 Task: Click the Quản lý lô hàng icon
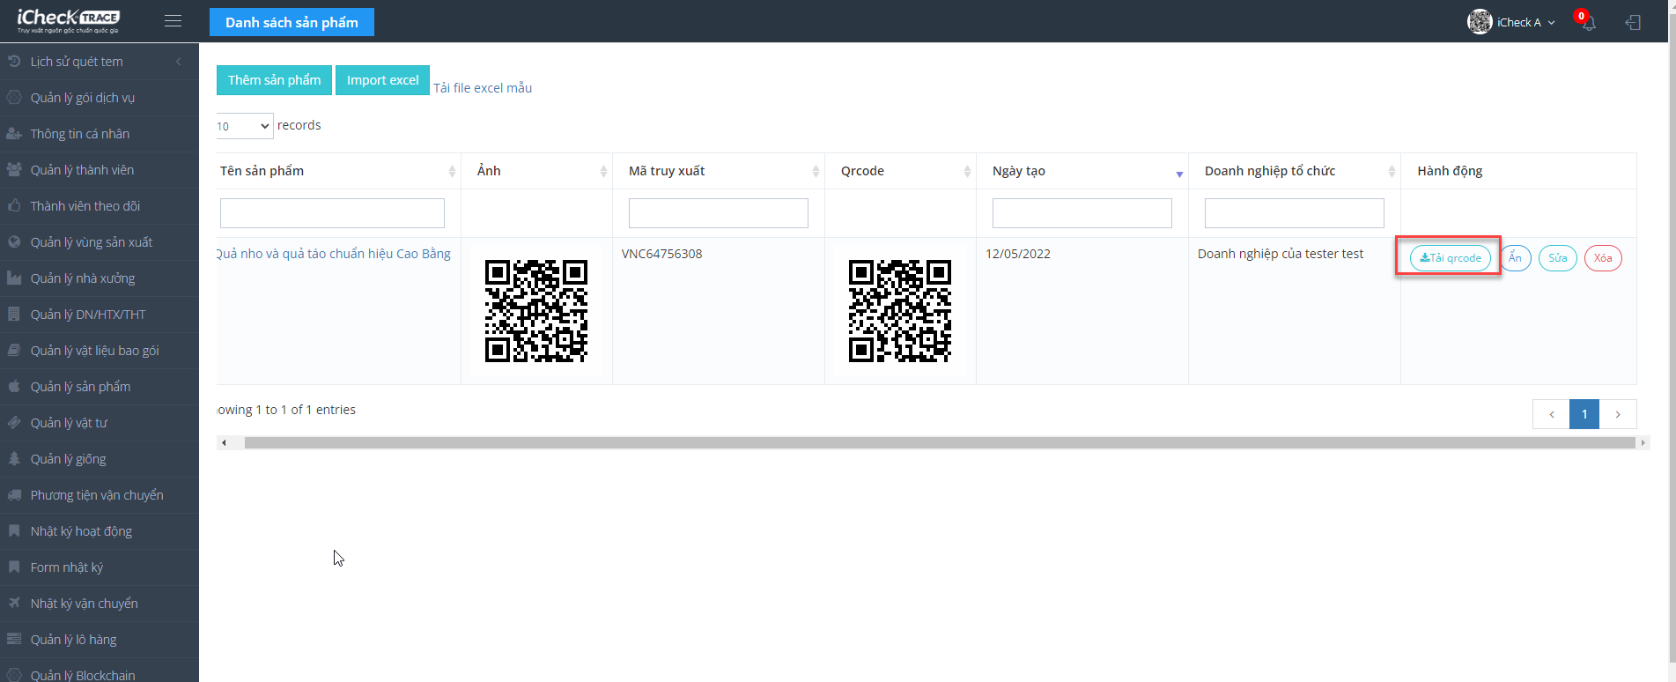tap(14, 639)
